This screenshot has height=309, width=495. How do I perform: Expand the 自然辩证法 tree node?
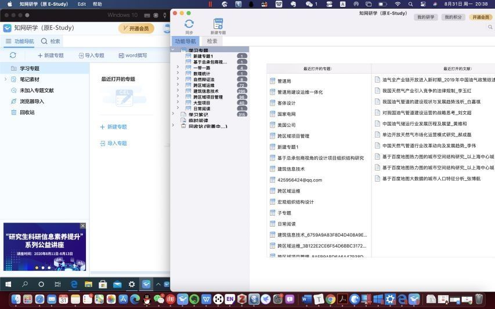(x=178, y=78)
